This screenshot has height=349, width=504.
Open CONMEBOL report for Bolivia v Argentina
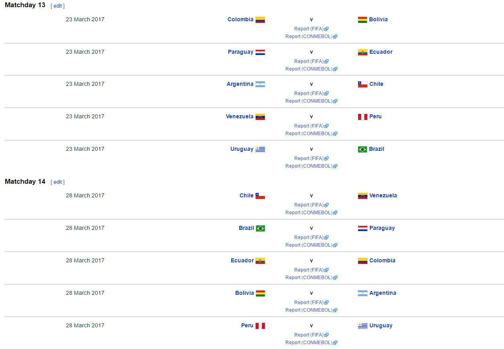309,310
